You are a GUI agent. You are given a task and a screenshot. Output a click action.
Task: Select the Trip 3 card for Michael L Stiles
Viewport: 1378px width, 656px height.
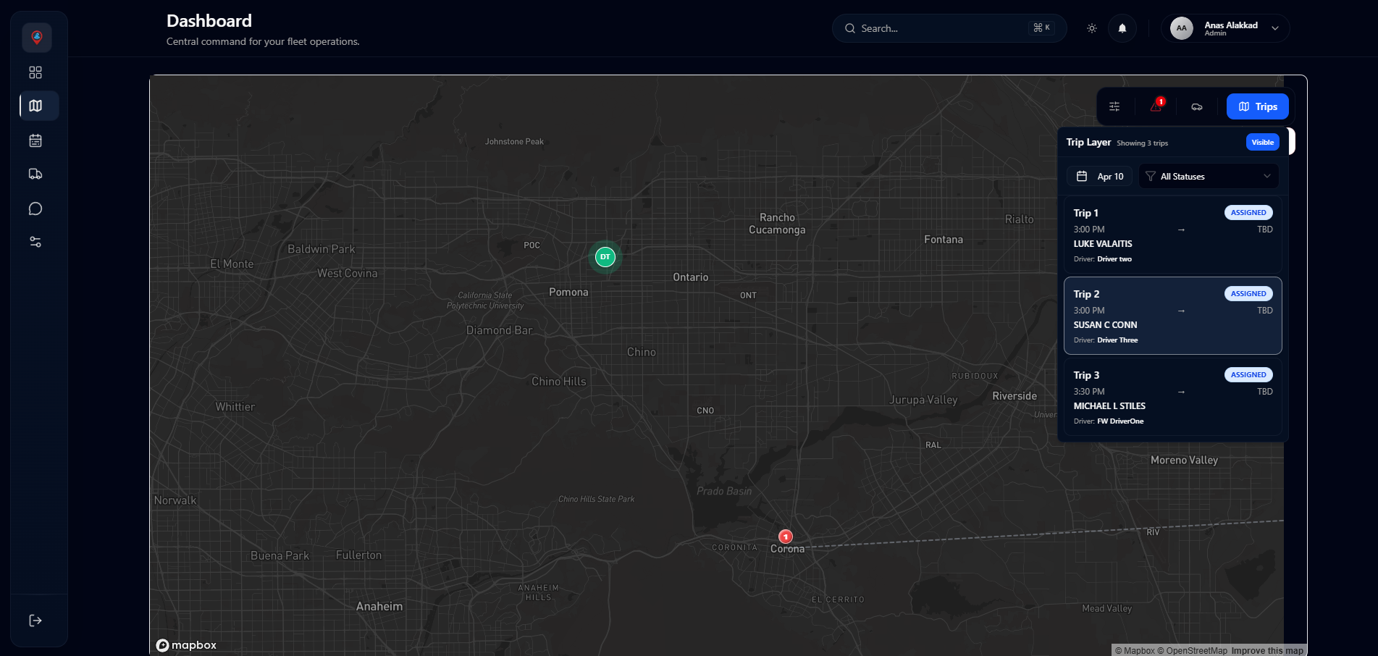tap(1172, 397)
